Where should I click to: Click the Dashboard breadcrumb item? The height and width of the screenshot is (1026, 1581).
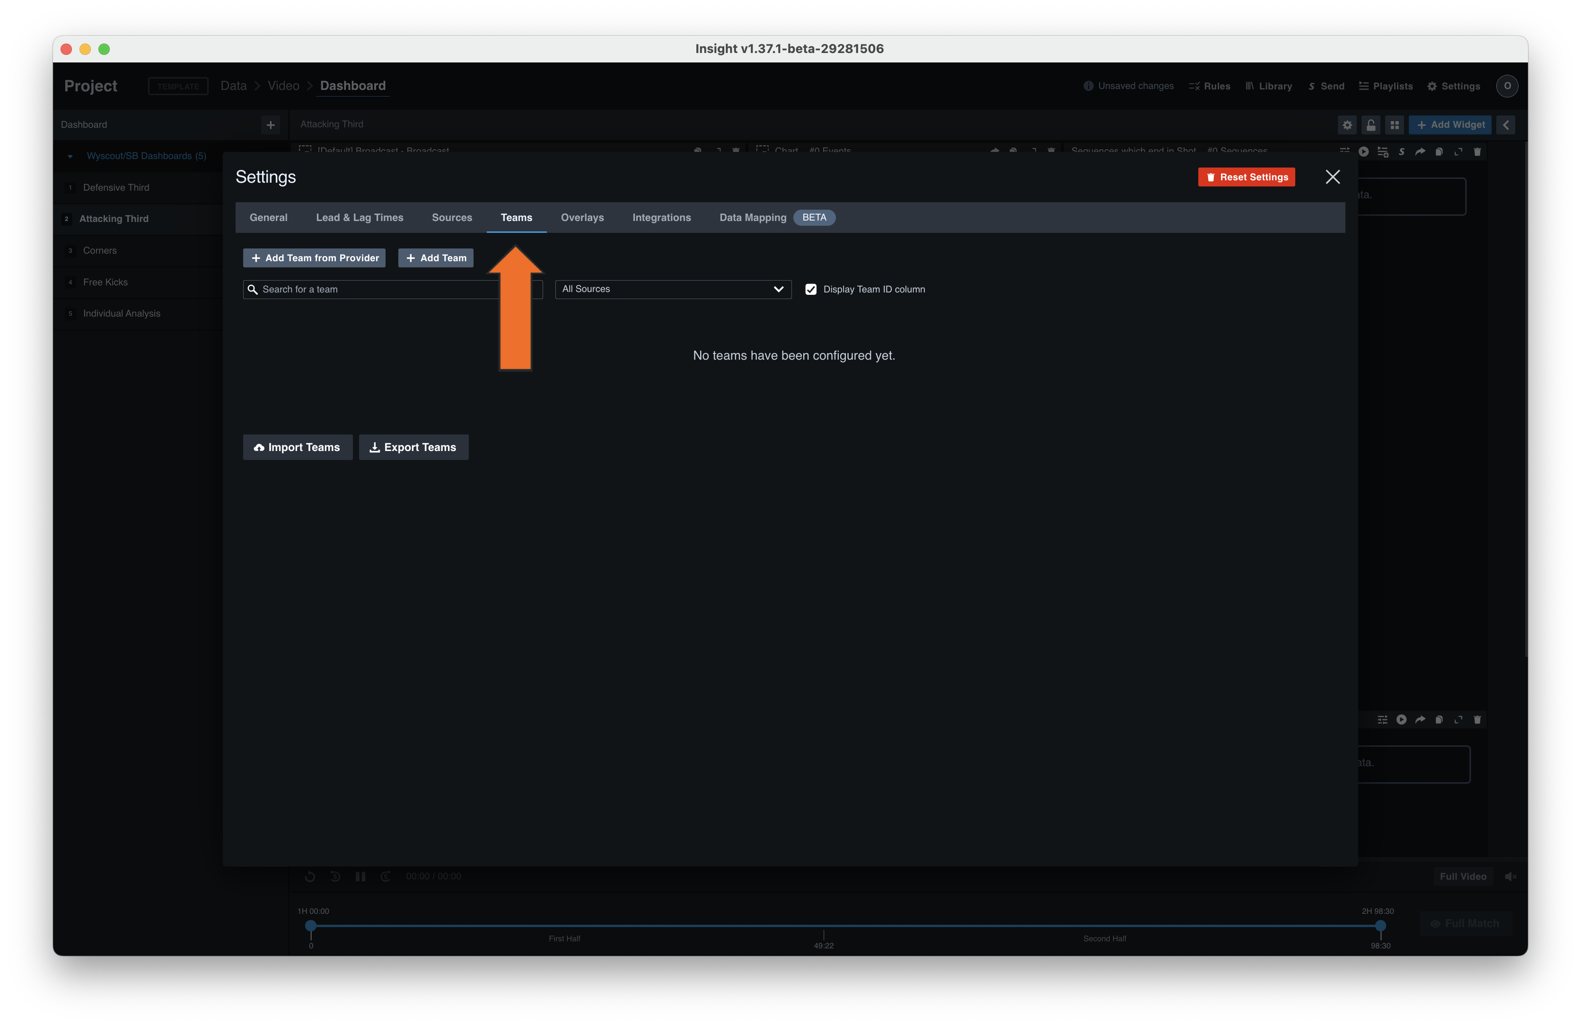coord(353,86)
